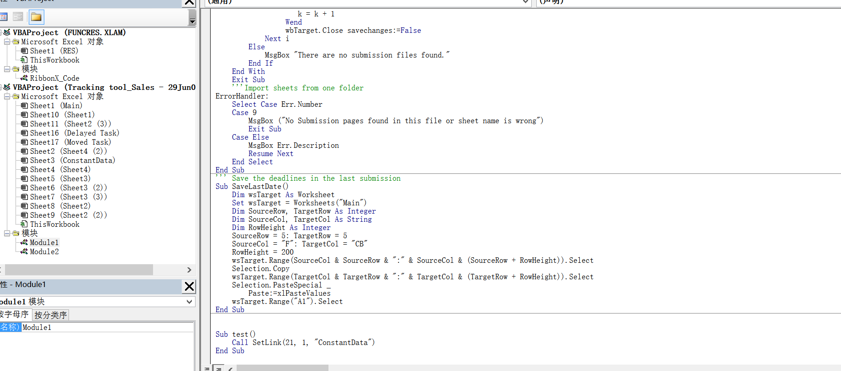
Task: Collapse the modules folder above Module1
Action: [x=7, y=233]
